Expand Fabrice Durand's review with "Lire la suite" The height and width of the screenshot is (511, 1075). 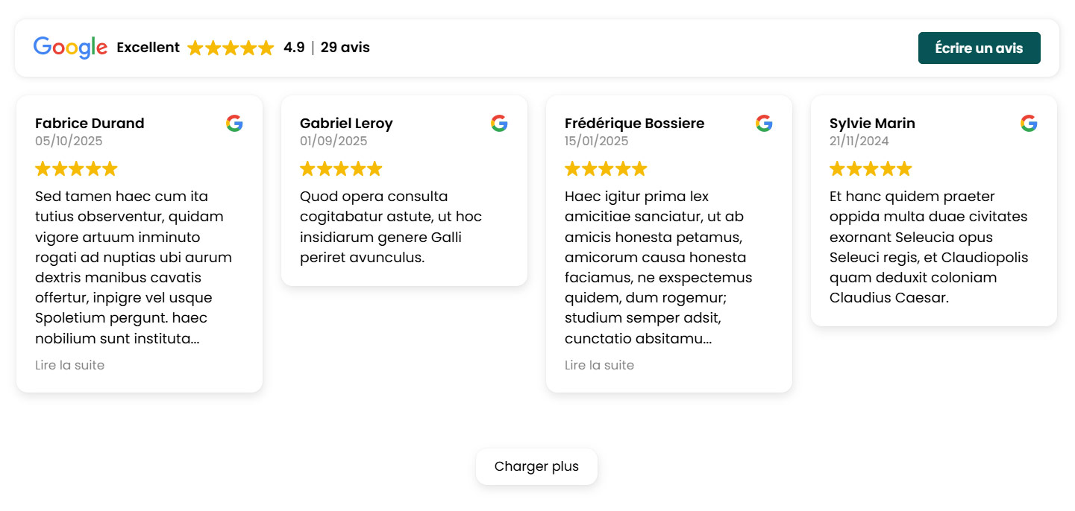click(x=69, y=365)
